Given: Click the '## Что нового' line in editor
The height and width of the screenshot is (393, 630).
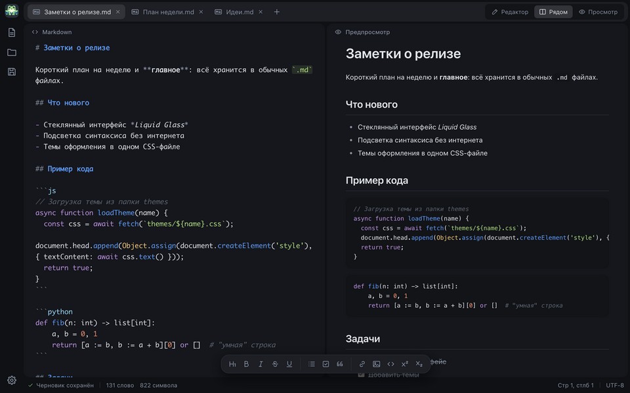Looking at the screenshot, I should [x=62, y=103].
